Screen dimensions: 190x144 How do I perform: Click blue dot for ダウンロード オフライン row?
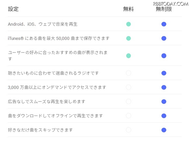pos(164,116)
